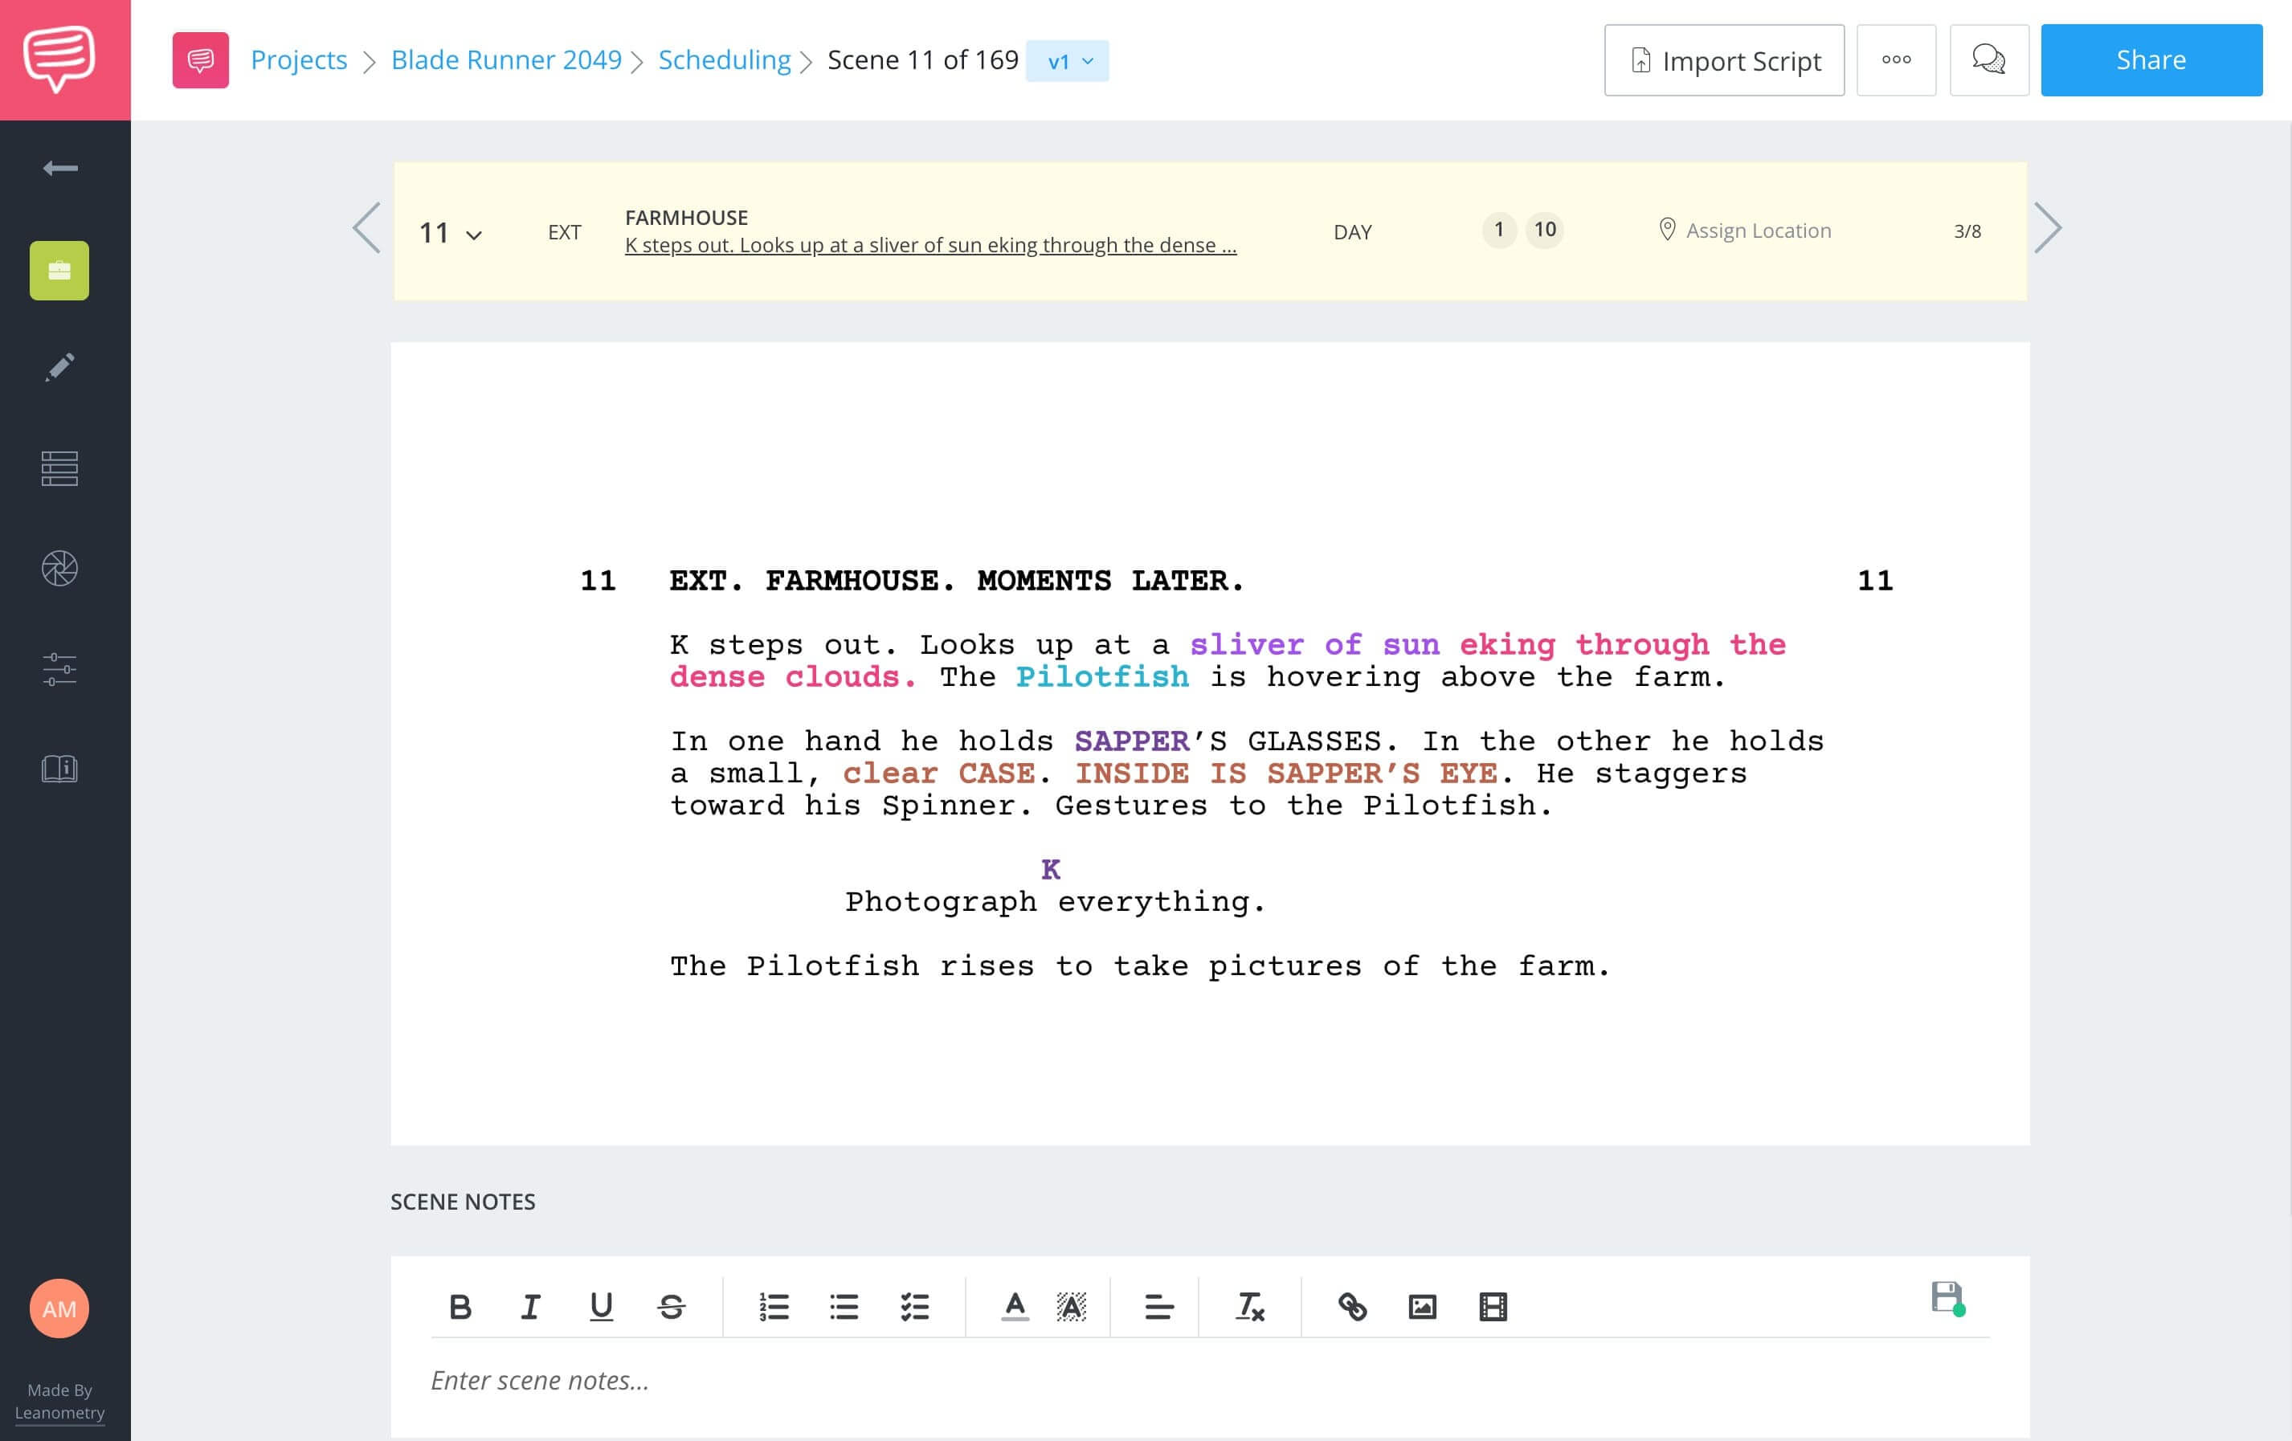This screenshot has height=1441, width=2292.
Task: Insert an image in notes
Action: click(1422, 1307)
